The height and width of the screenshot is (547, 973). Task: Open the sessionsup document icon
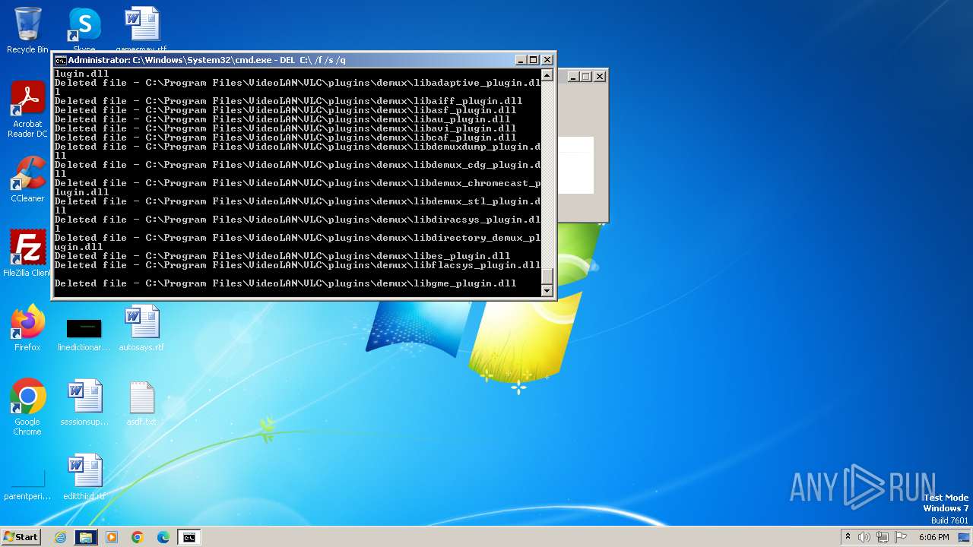point(84,403)
